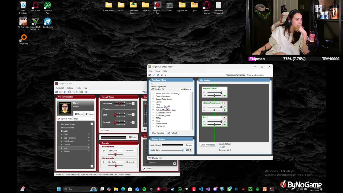
Task: Open Everything search desktop icon
Action: pos(23,39)
